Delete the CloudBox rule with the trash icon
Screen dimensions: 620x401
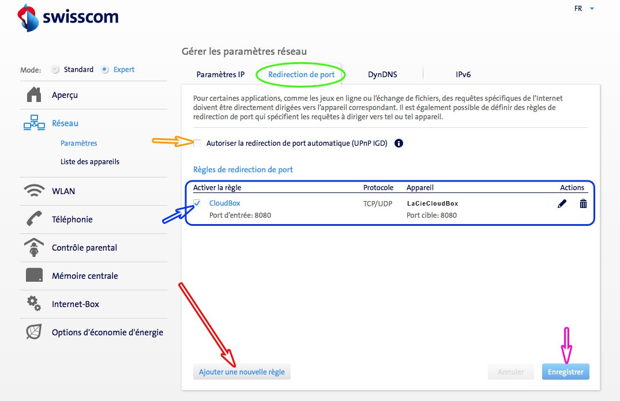coord(583,203)
